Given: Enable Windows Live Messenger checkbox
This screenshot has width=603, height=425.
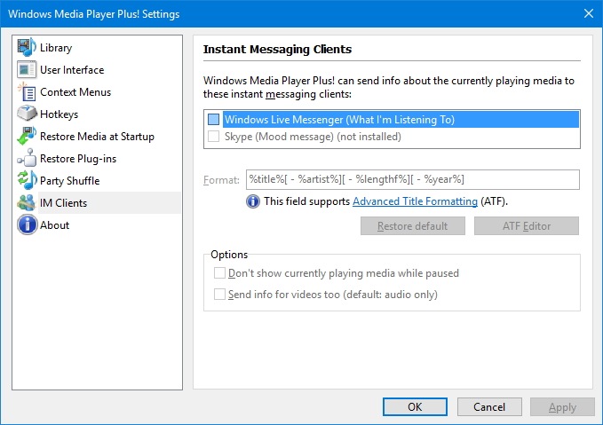Looking at the screenshot, I should pyautogui.click(x=213, y=119).
